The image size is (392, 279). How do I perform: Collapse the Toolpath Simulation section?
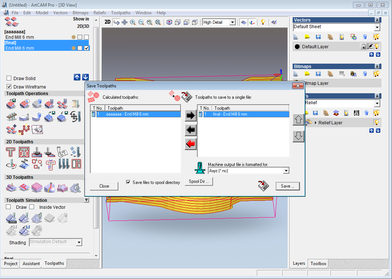point(87,200)
